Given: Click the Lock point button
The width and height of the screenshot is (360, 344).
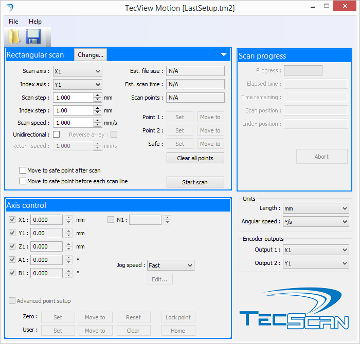Looking at the screenshot, I should click(x=178, y=317).
